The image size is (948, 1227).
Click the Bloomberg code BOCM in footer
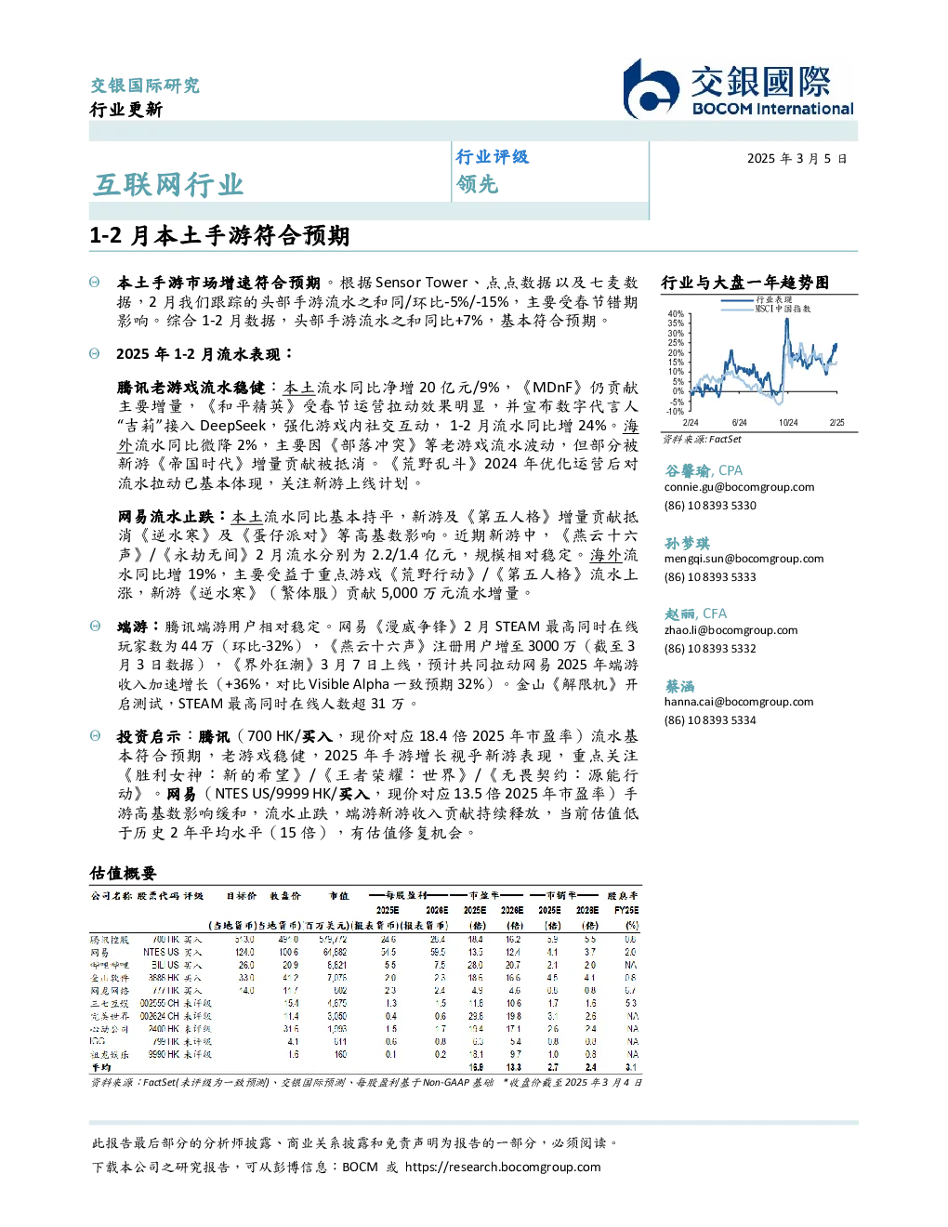coord(360,1167)
